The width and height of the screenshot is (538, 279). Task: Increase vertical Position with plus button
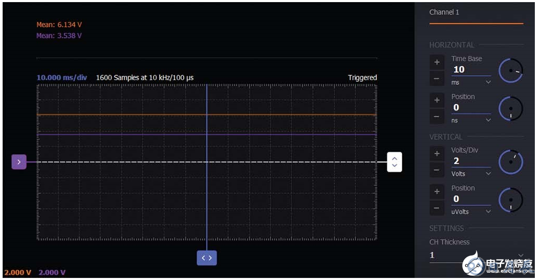[x=437, y=192]
